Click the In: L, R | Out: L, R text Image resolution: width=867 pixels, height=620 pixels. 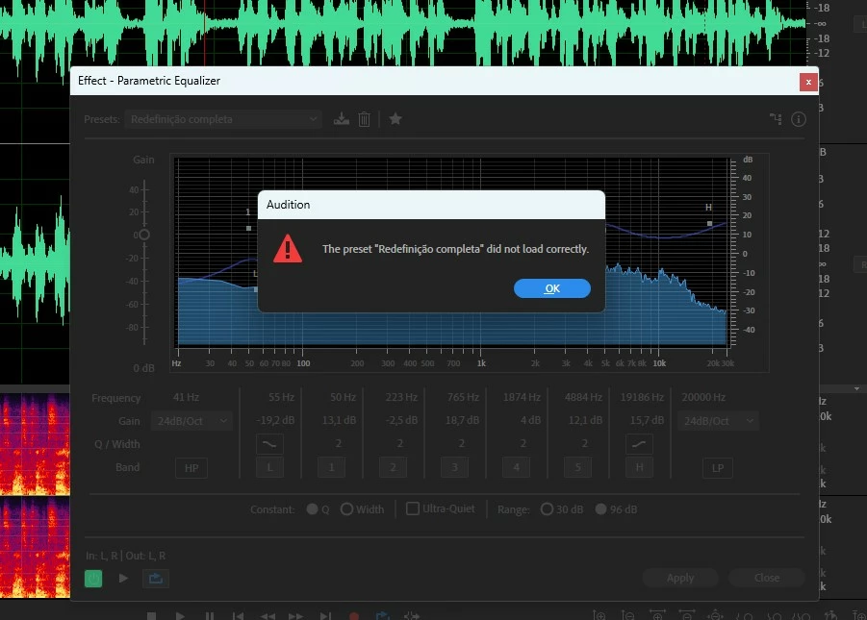(125, 556)
